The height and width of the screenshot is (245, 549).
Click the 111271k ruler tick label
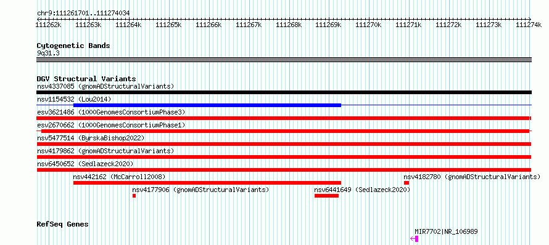(408, 25)
